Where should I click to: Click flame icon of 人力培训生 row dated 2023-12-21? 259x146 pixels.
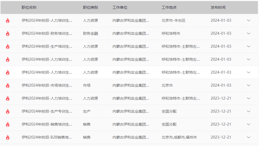(x=8, y=99)
